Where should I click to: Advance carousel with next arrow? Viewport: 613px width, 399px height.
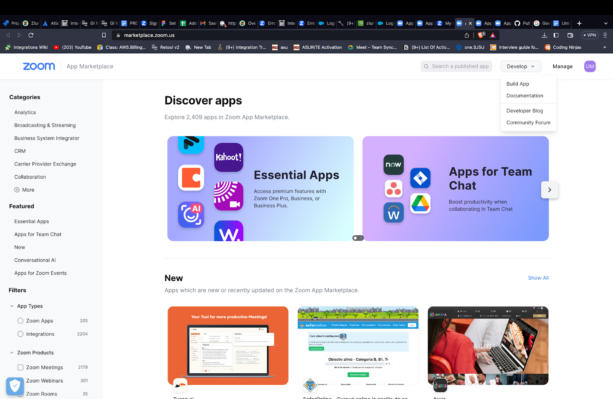549,190
